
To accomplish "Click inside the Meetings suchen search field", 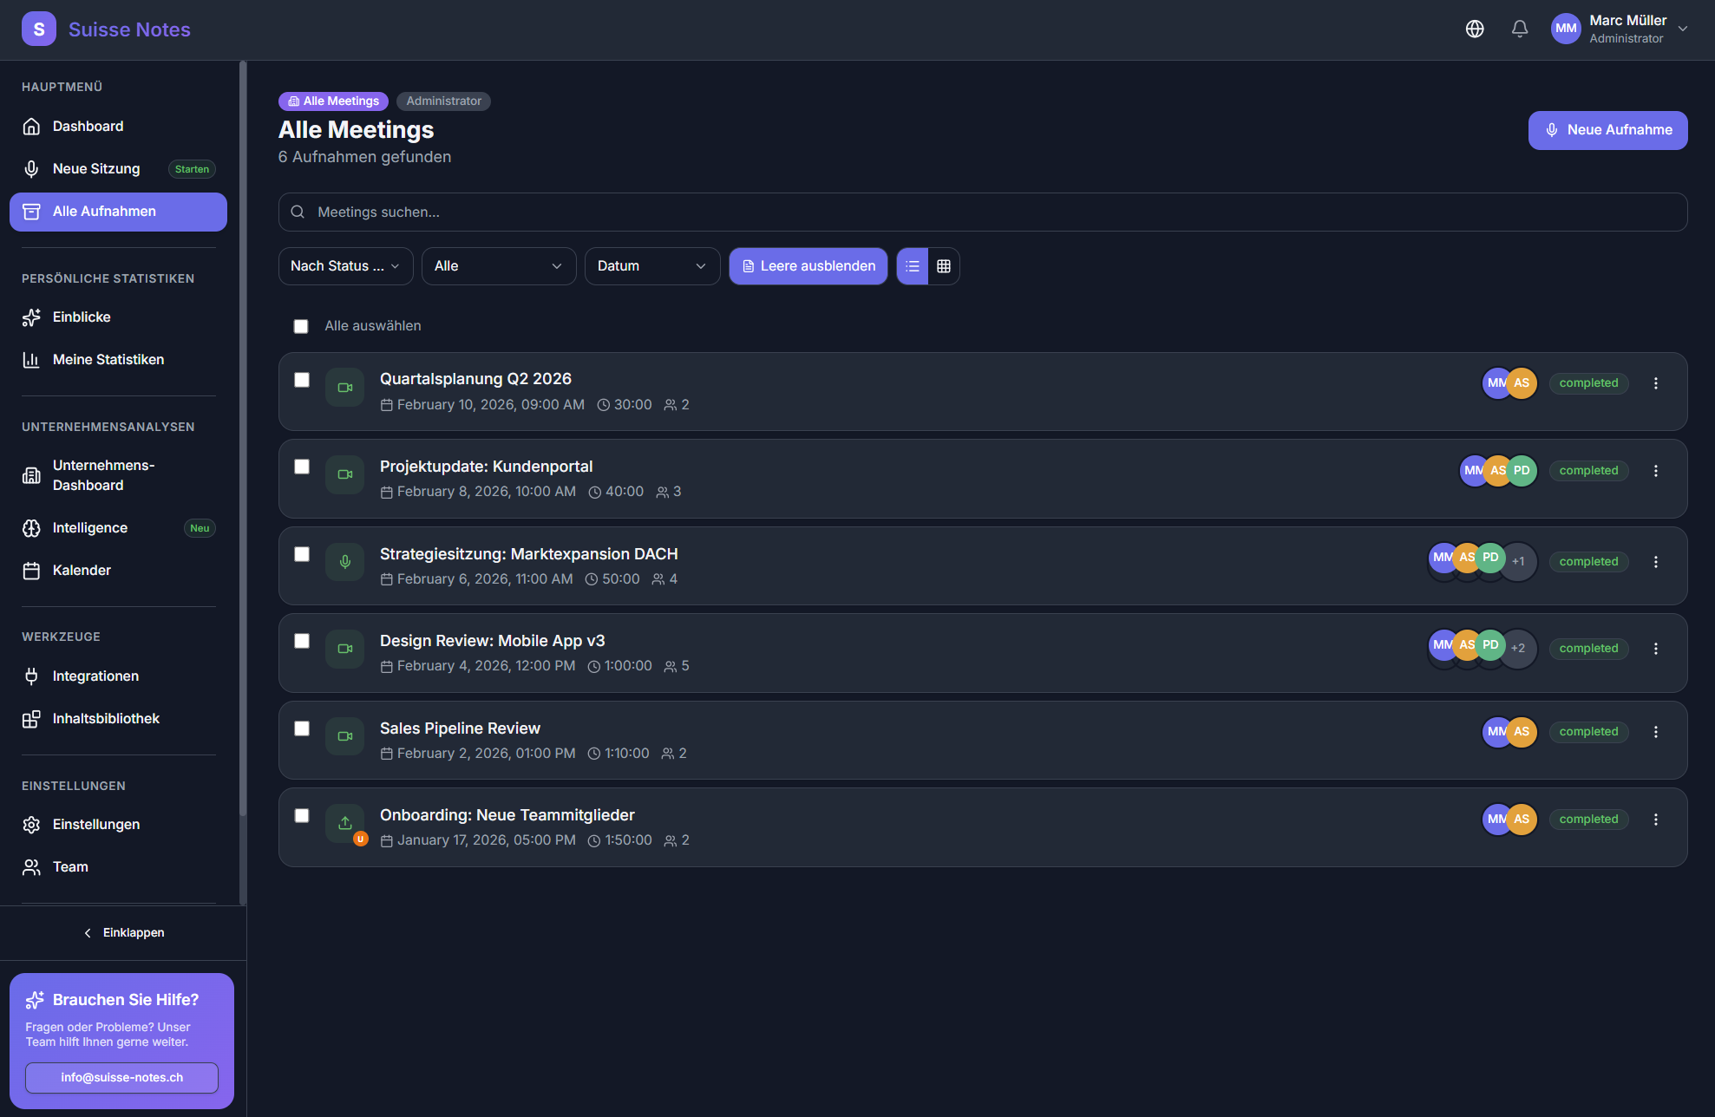I will coord(607,212).
